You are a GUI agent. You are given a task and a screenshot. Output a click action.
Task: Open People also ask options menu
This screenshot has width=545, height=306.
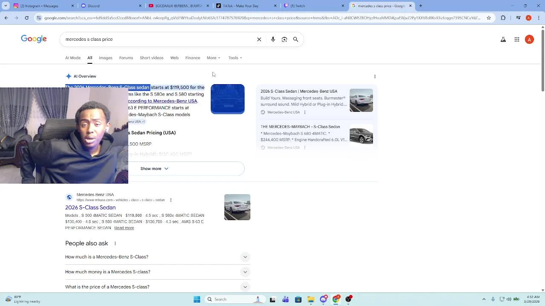(115, 244)
